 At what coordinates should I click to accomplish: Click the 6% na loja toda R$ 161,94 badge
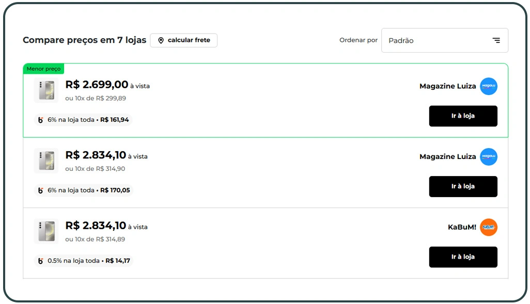tap(83, 119)
